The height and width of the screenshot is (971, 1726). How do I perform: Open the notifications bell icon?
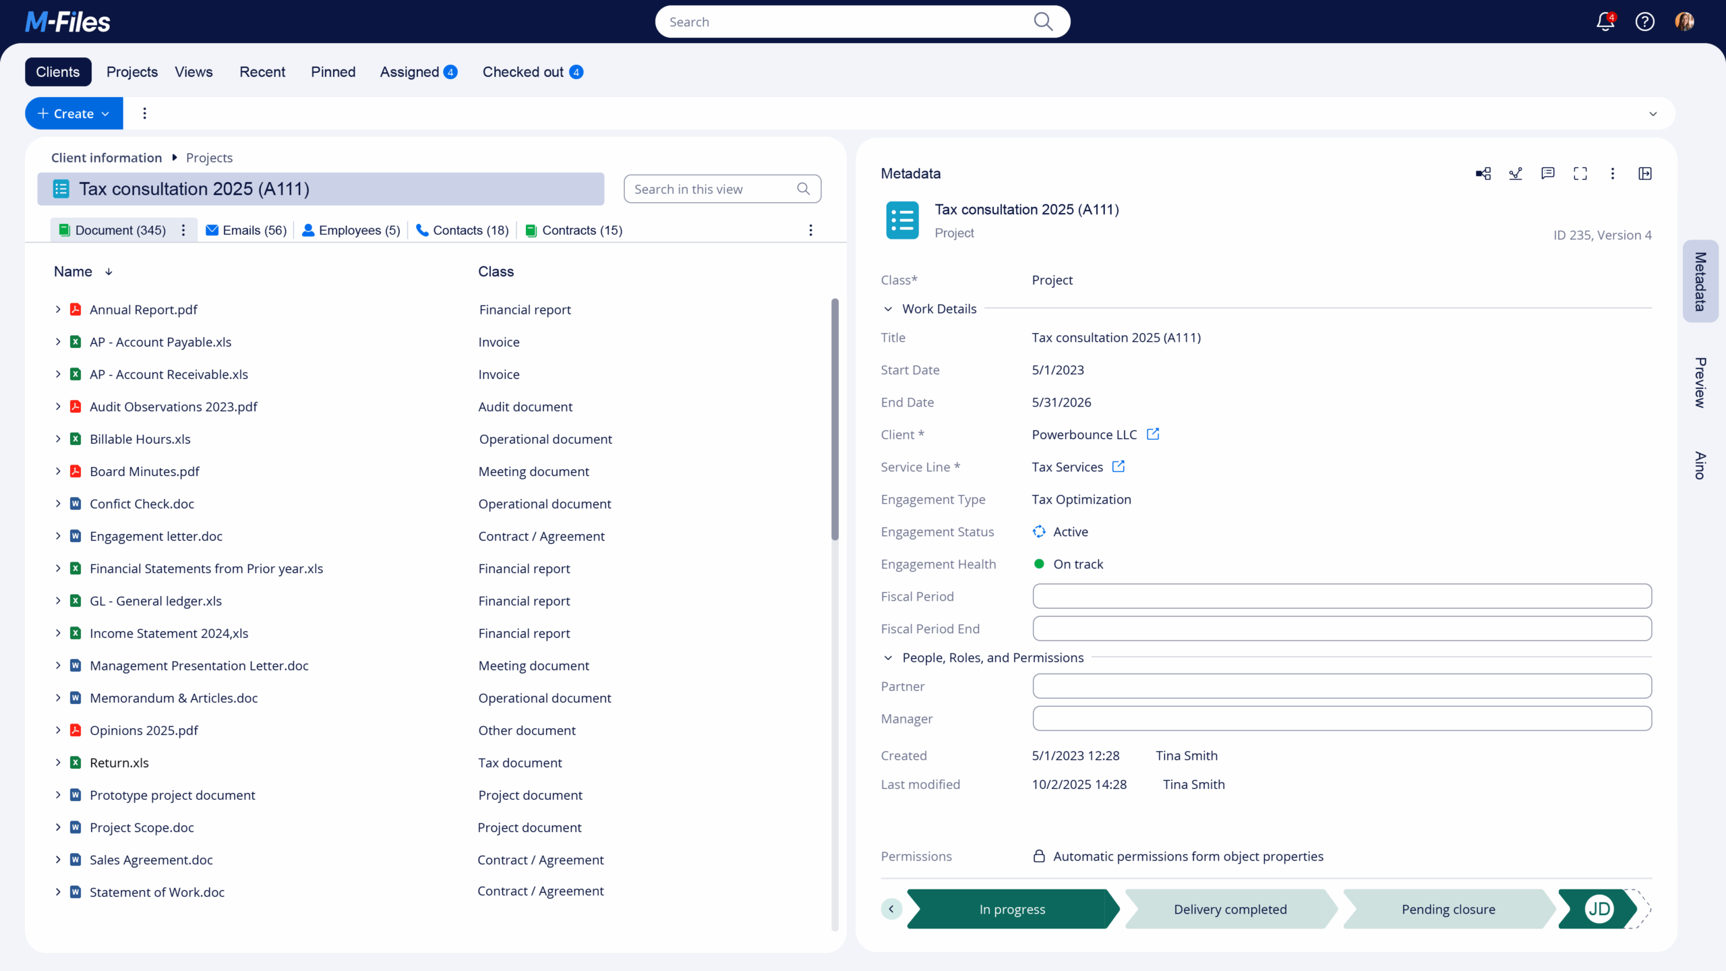(x=1605, y=22)
